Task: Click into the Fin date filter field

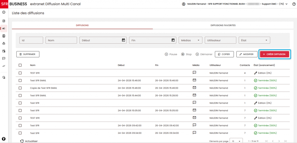Action: point(153,40)
